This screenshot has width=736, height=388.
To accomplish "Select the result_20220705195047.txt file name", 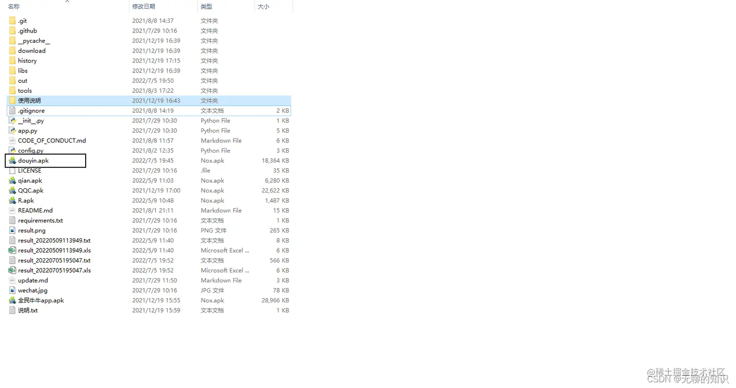I will (54, 260).
